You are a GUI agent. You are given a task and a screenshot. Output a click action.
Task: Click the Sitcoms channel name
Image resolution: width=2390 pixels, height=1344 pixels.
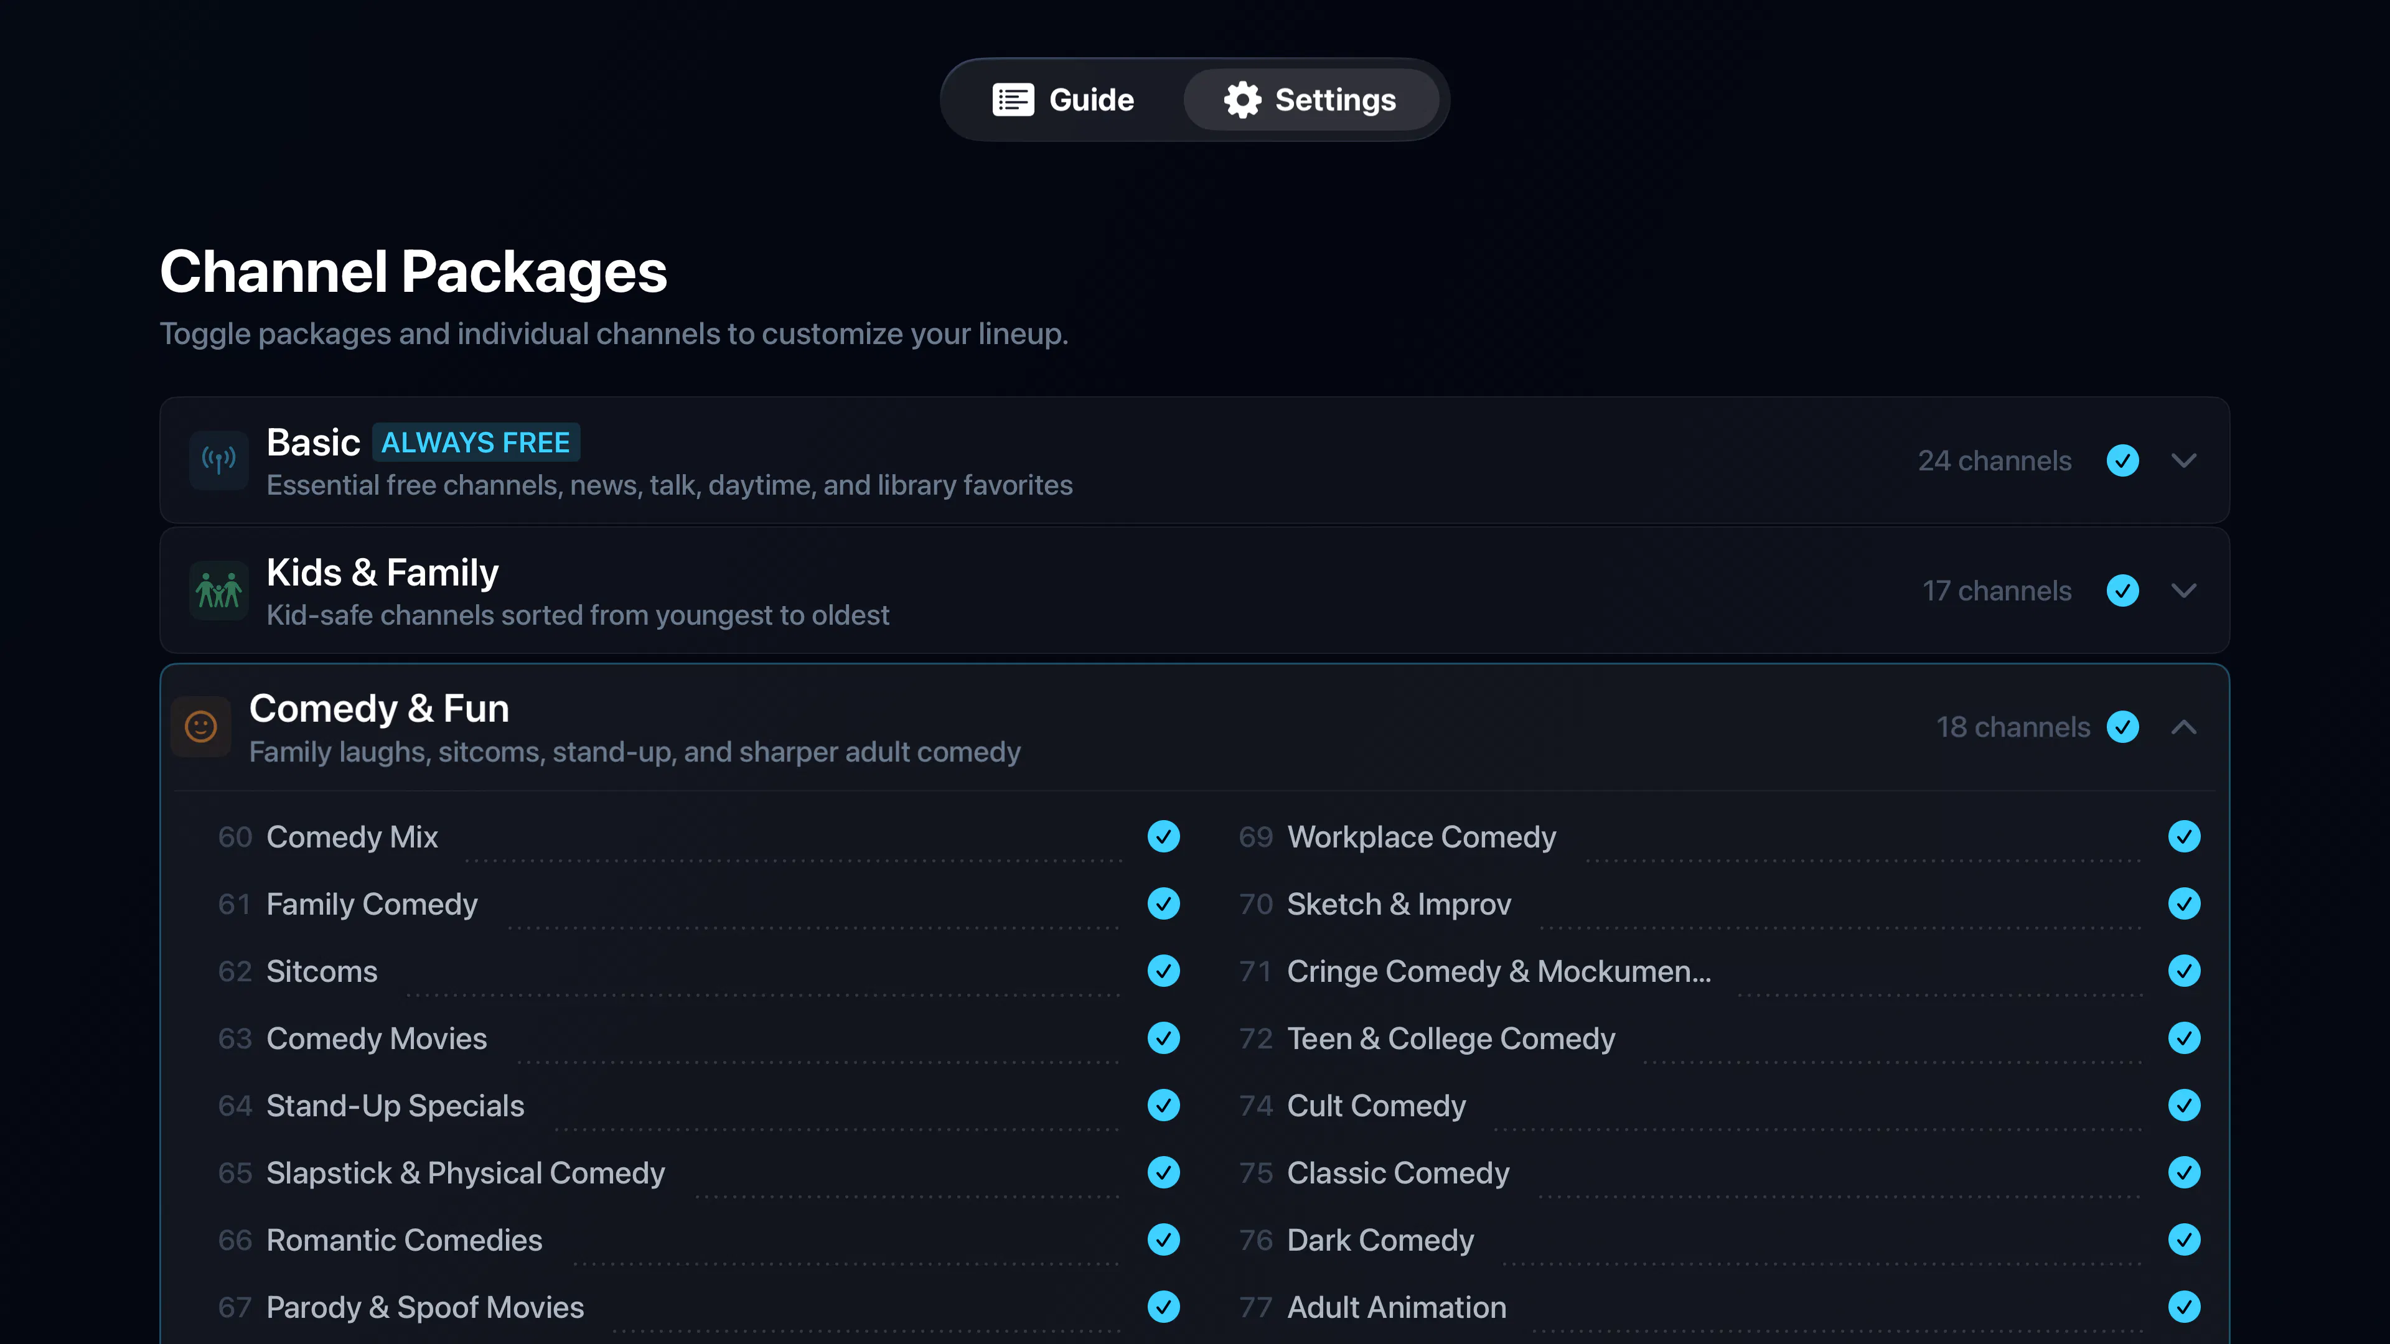322,971
